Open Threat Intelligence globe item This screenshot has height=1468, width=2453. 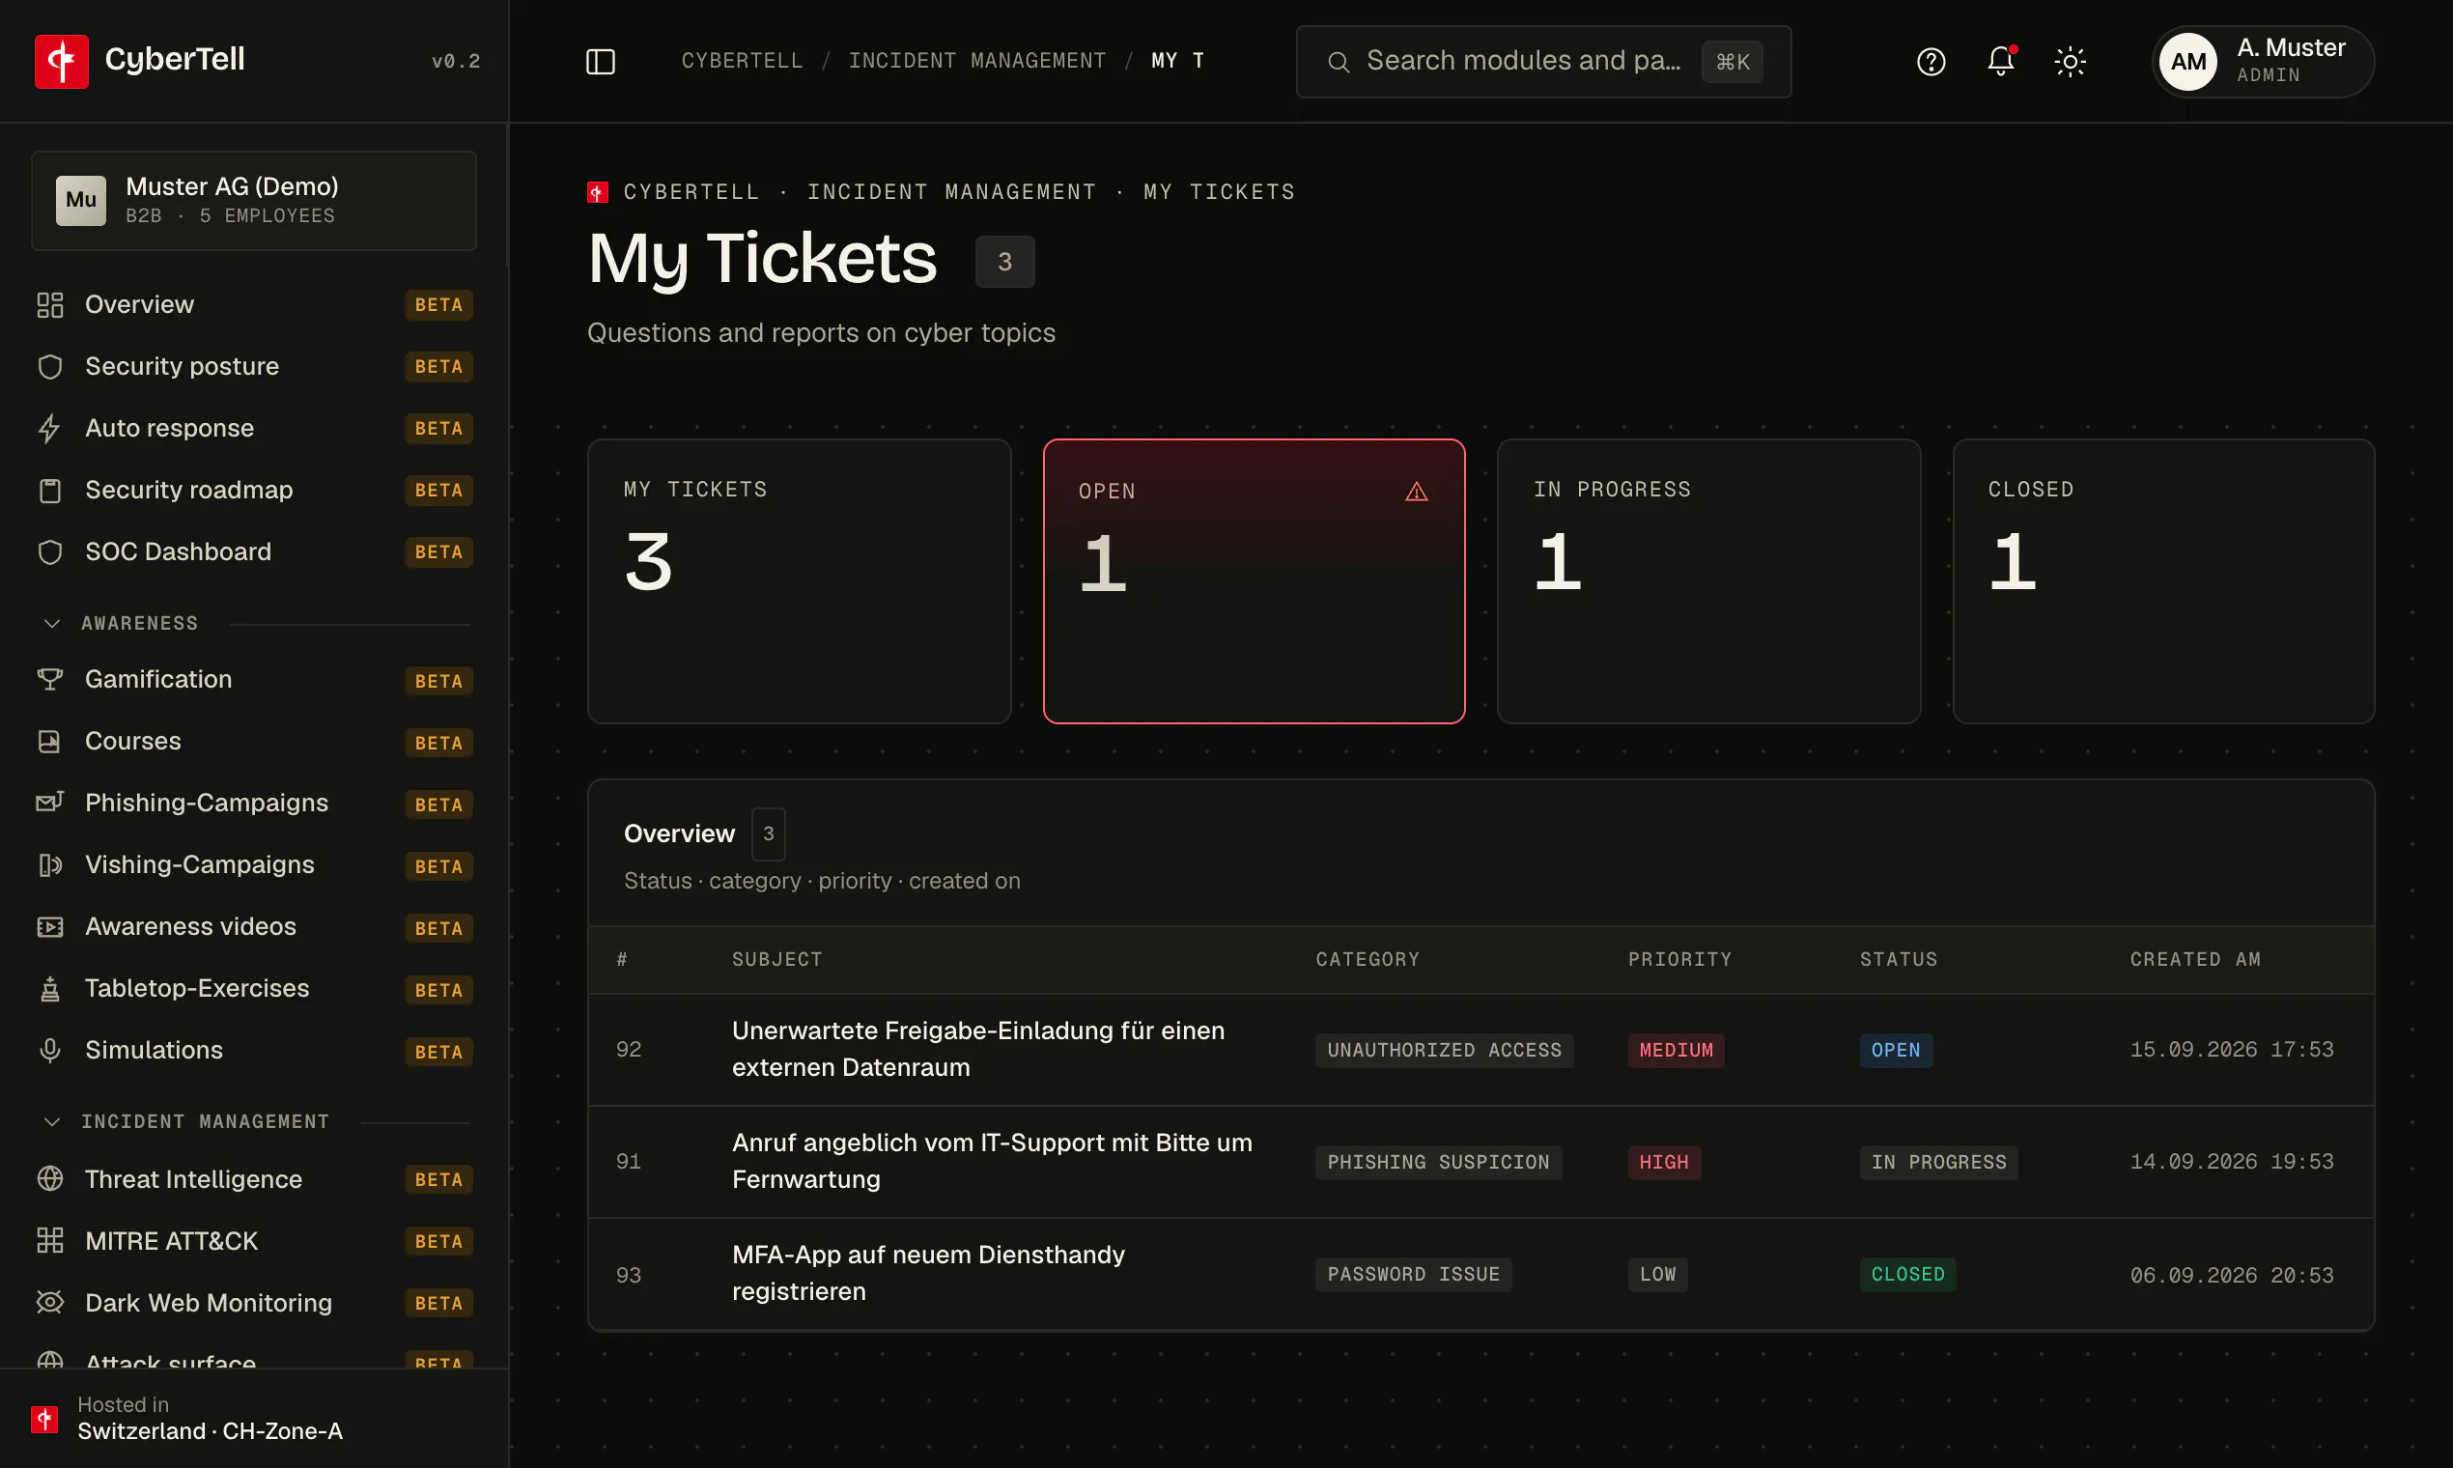[x=254, y=1179]
